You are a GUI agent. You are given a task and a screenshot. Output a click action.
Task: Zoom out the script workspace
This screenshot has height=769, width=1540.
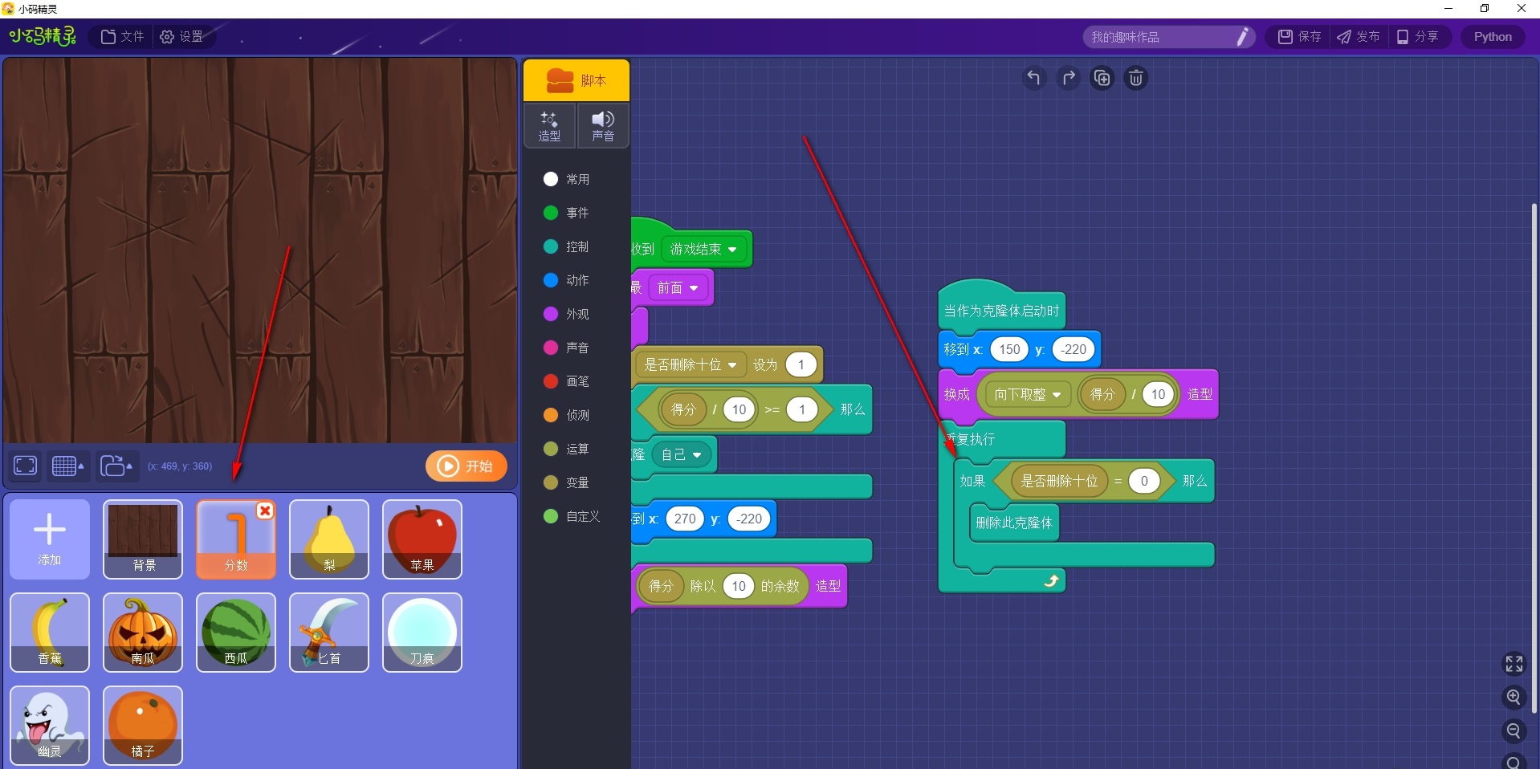pos(1514,730)
